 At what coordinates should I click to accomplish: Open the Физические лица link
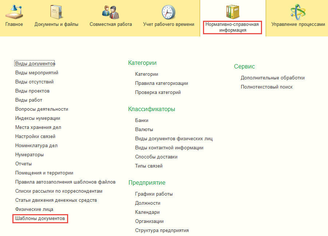[34, 209]
